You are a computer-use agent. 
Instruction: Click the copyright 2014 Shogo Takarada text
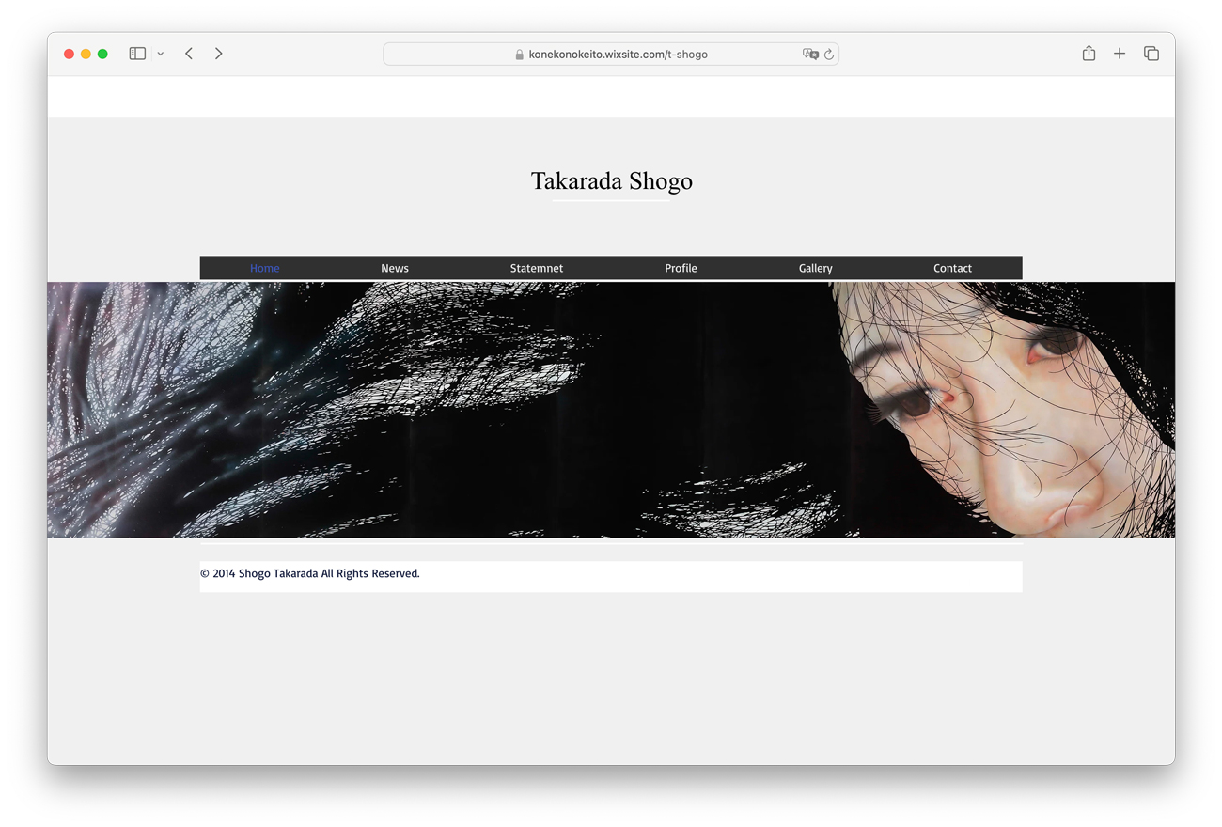tap(310, 573)
